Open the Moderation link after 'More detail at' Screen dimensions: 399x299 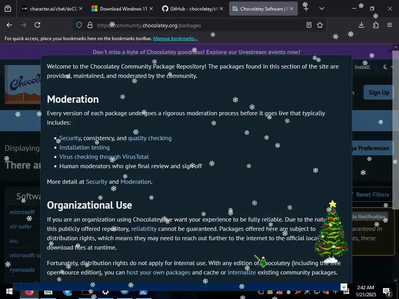coord(136,181)
